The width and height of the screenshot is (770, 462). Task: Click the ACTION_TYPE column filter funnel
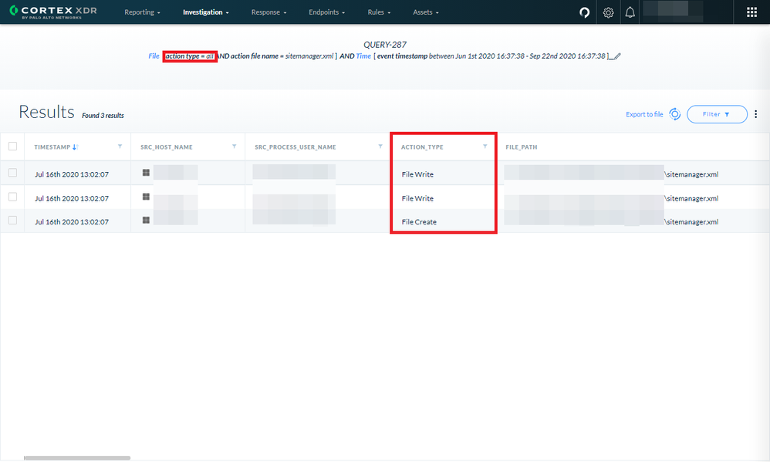pyautogui.click(x=485, y=147)
